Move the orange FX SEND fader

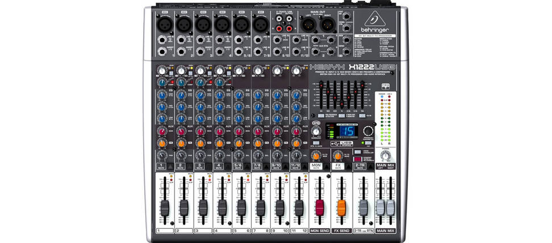341,208
